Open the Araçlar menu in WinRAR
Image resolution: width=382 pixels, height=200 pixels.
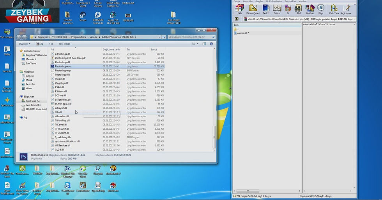(259, 1)
